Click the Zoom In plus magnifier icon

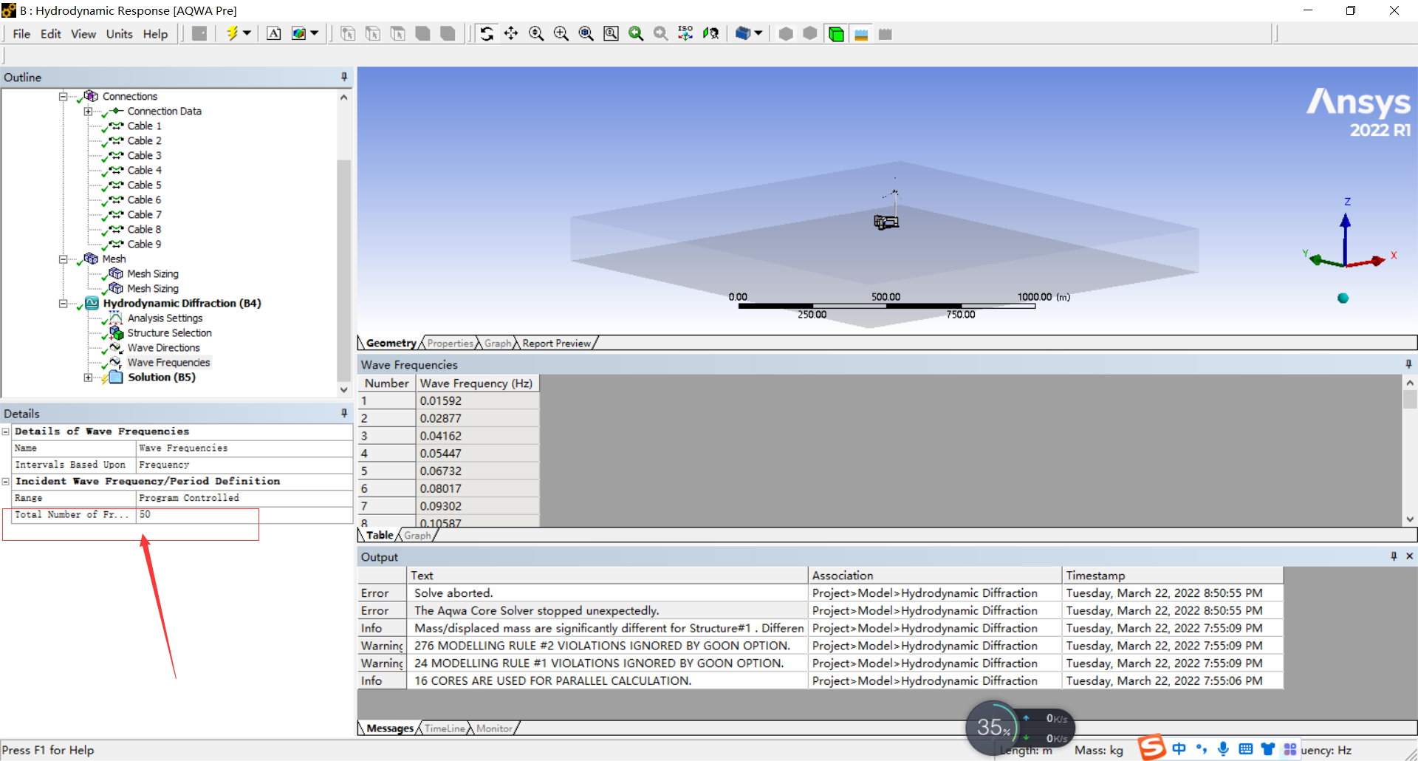click(561, 33)
